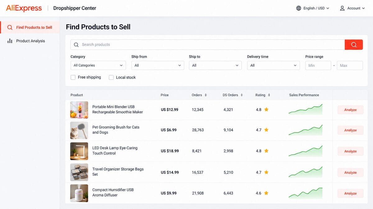This screenshot has height=209, width=373.
Task: Open the English / USD language selector
Action: point(313,8)
